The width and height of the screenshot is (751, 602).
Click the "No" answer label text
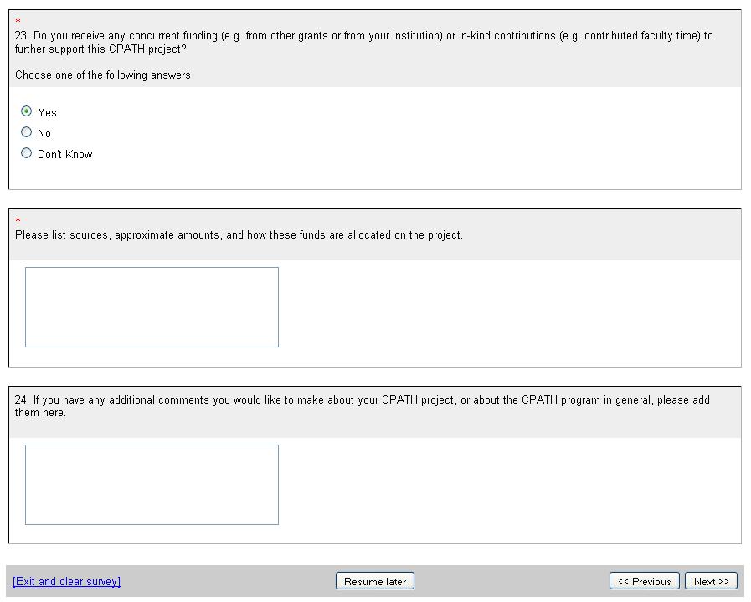pyautogui.click(x=44, y=133)
